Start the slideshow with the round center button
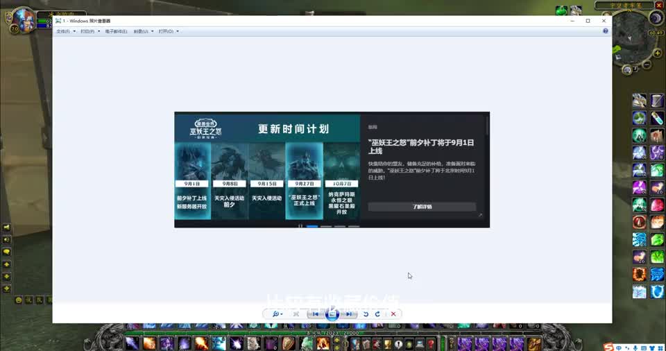The height and width of the screenshot is (351, 666). (x=332, y=314)
